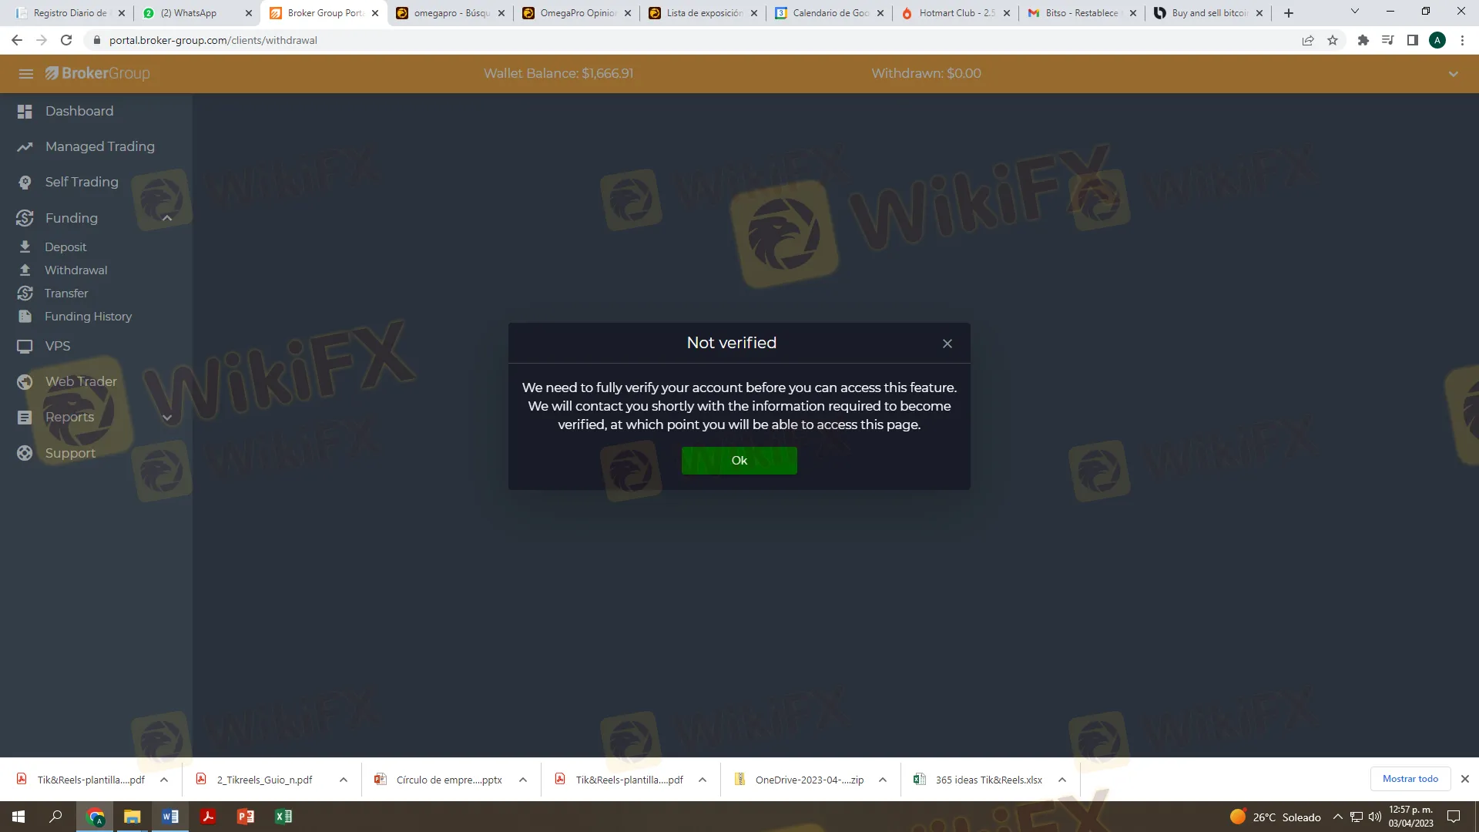Click the green Ok button

739,461
